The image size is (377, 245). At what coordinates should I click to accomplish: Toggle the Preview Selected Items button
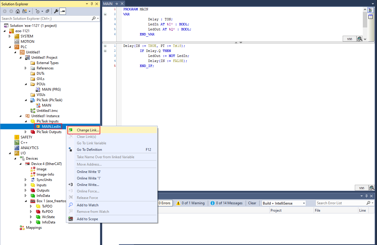coord(63,11)
